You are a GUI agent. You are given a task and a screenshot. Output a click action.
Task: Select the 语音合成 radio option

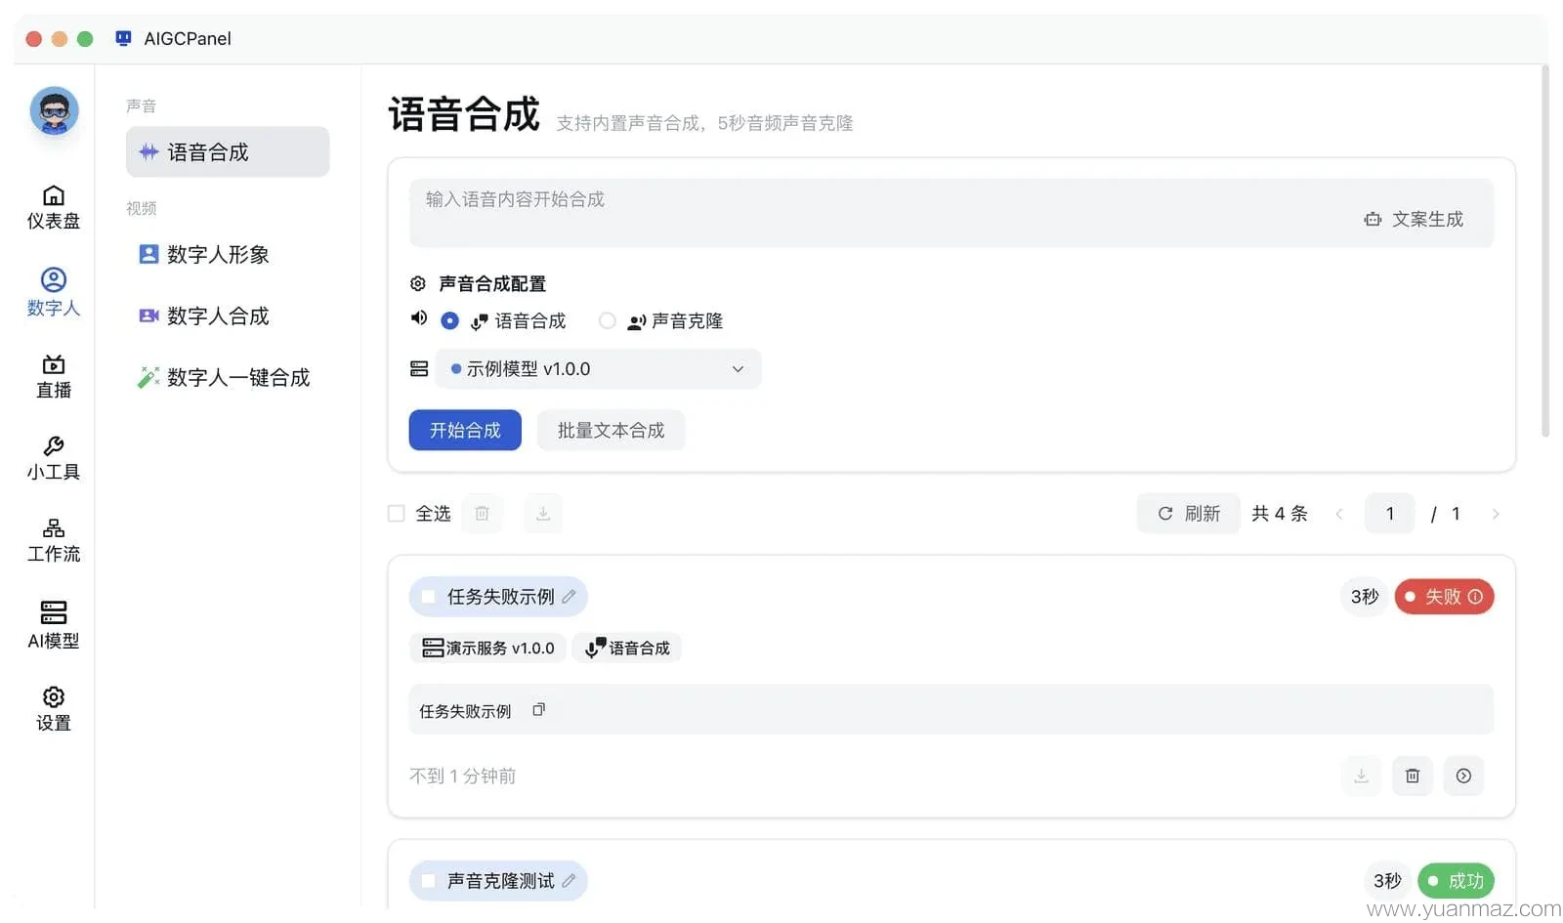[449, 320]
